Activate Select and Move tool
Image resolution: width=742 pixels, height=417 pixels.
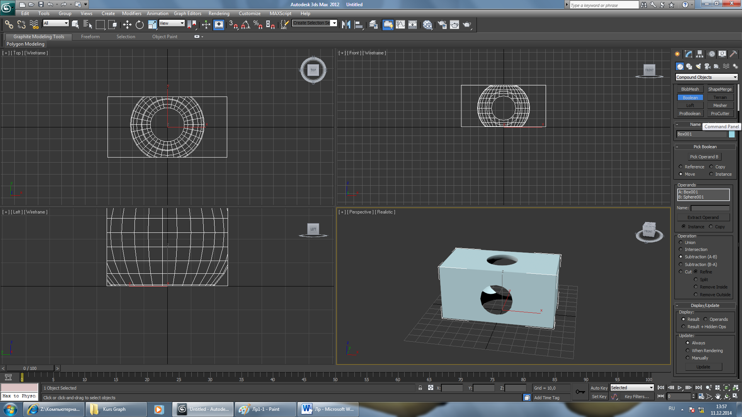[x=127, y=25]
